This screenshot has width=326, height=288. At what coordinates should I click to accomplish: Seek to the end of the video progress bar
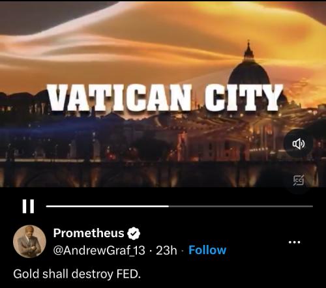[312, 206]
